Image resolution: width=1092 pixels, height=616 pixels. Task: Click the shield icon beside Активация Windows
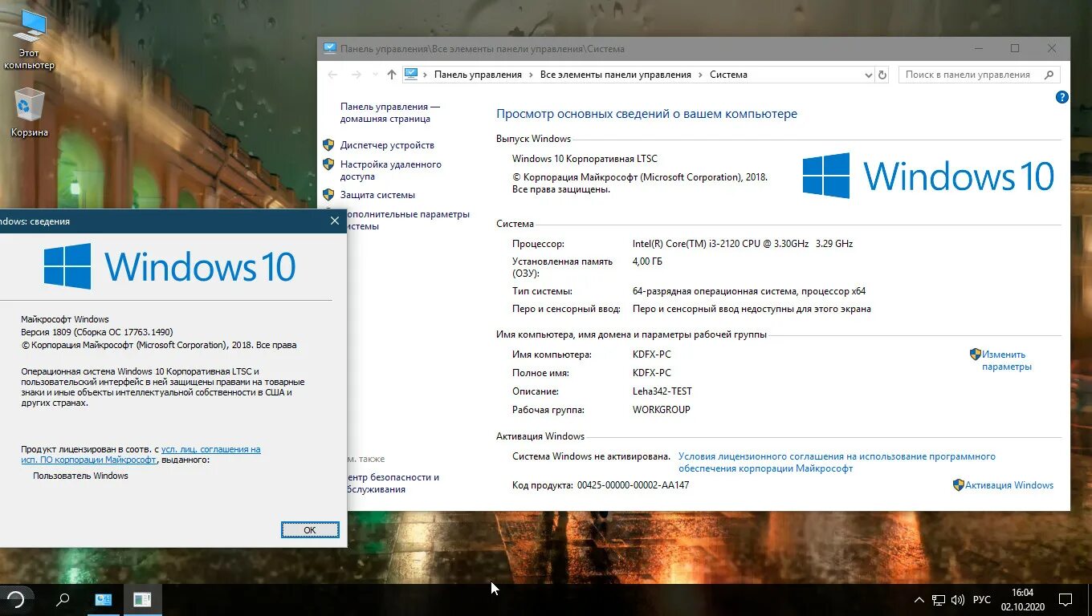click(x=959, y=485)
